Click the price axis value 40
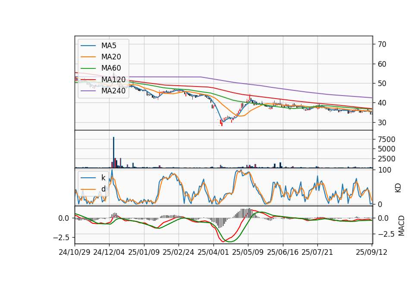The image size is (414, 297). pyautogui.click(x=382, y=103)
